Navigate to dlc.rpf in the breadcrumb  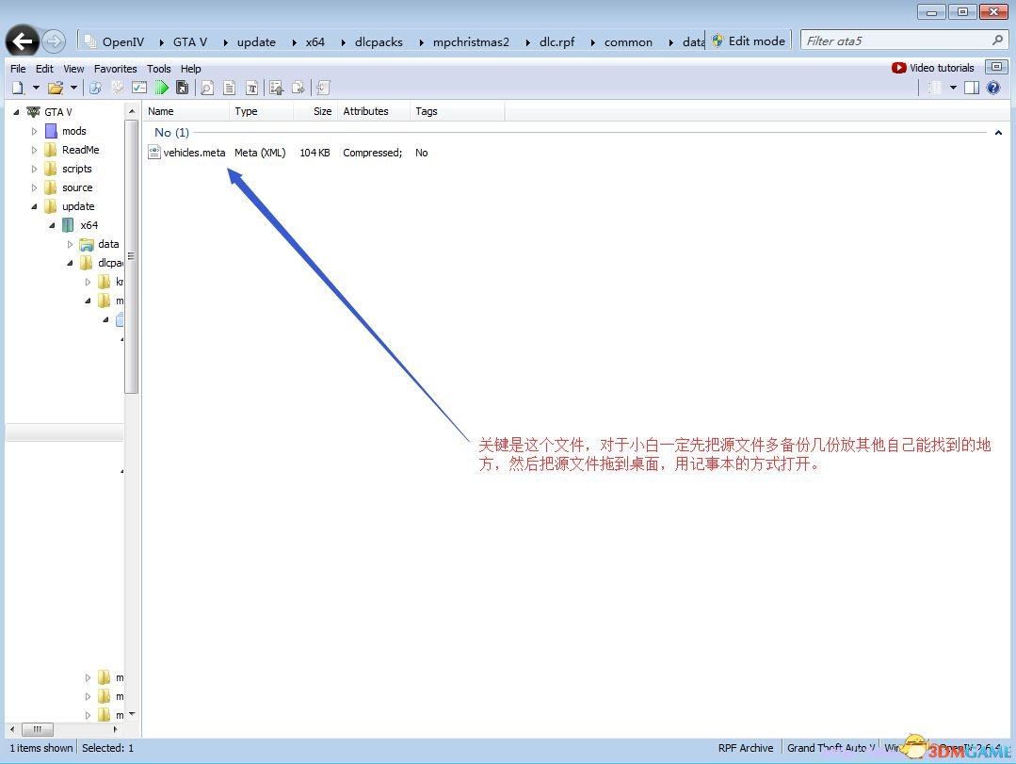tap(557, 41)
